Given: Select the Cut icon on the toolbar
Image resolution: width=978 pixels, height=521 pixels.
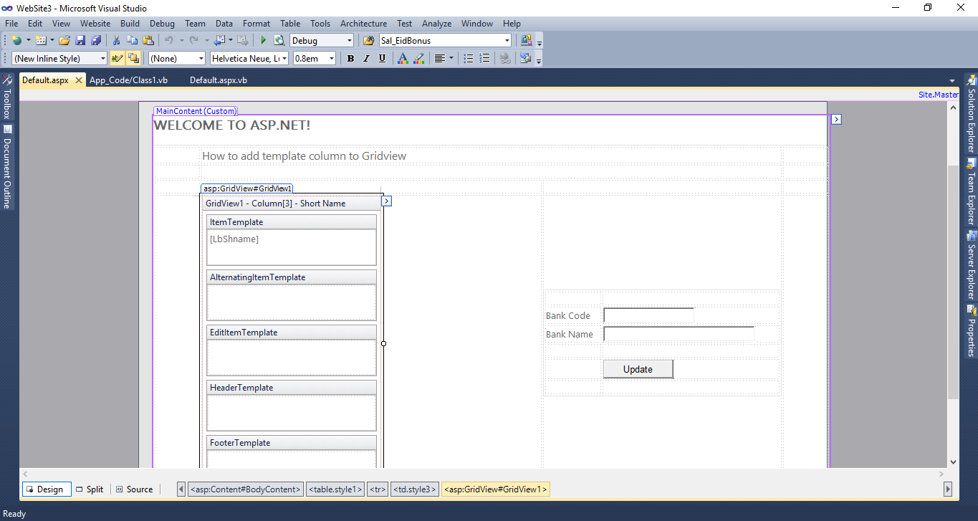Looking at the screenshot, I should tap(115, 40).
